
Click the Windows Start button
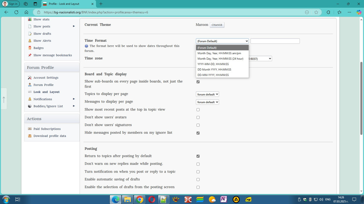click(x=6, y=199)
